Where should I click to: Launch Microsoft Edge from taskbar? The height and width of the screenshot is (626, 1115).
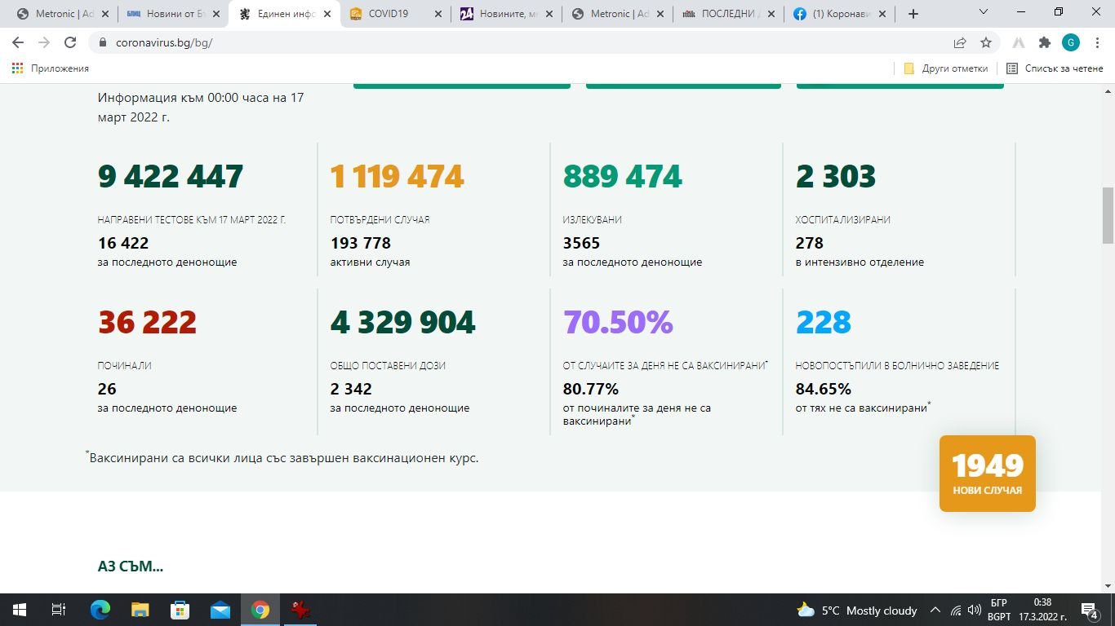[x=100, y=610]
